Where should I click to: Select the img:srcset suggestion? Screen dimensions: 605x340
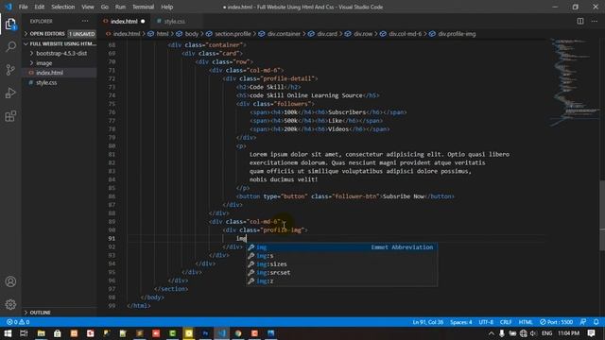pyautogui.click(x=341, y=273)
